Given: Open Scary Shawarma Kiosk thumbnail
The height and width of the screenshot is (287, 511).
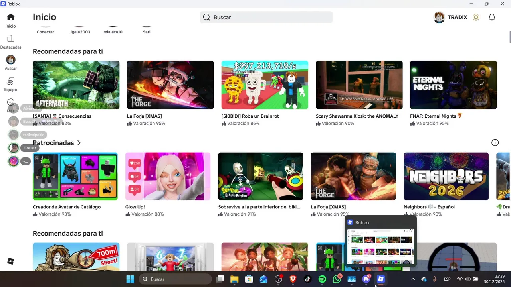Looking at the screenshot, I should pos(359,85).
